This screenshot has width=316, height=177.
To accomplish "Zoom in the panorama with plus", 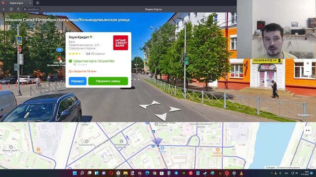I will tap(308, 63).
